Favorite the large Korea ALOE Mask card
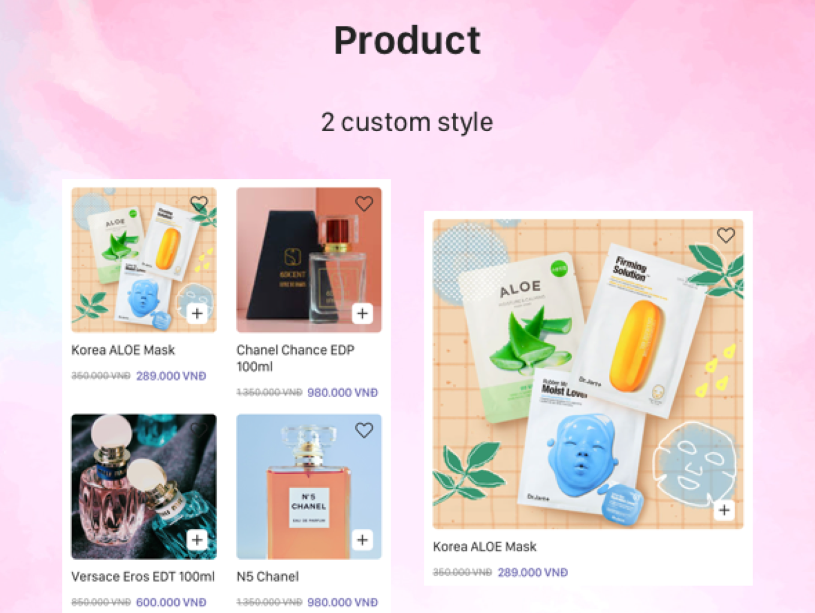 (726, 235)
